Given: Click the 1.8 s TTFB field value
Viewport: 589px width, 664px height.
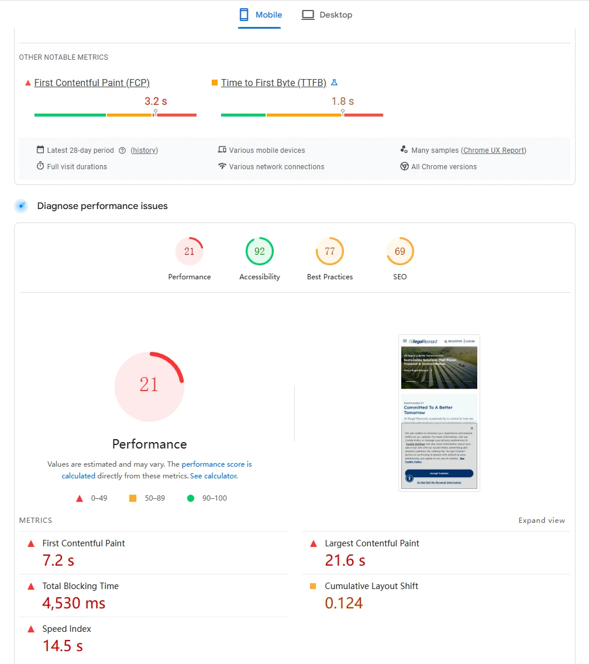Looking at the screenshot, I should [x=343, y=101].
